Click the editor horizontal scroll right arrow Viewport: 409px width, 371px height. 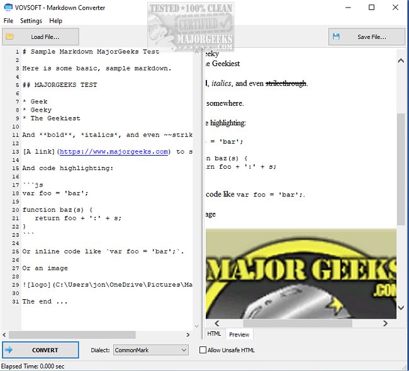point(188,334)
